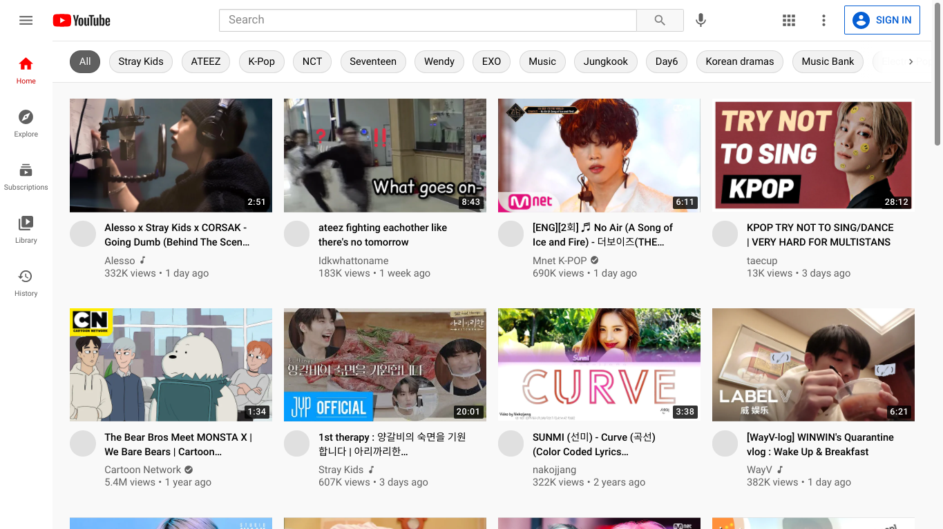This screenshot has width=943, height=529.
Task: Open KPOP TRY NOT TO SING title
Action: coord(820,234)
